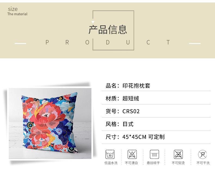Click the style row 日式
Image resolution: width=215 pixels, height=178 pixels.
click(156, 124)
